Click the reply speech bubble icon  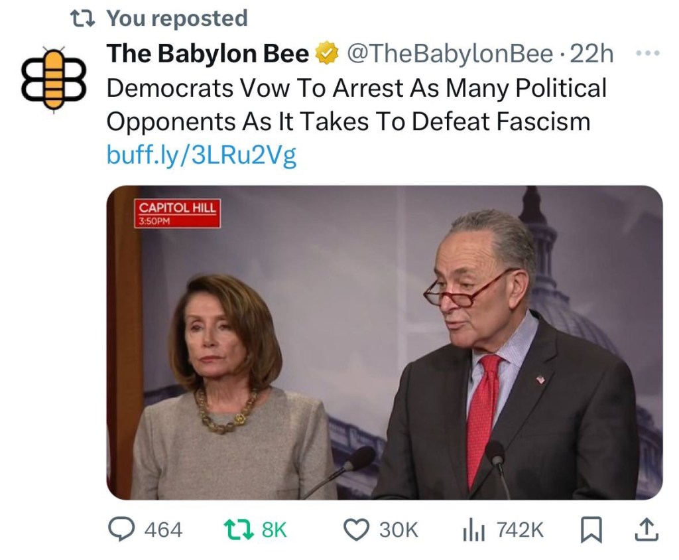tap(121, 529)
